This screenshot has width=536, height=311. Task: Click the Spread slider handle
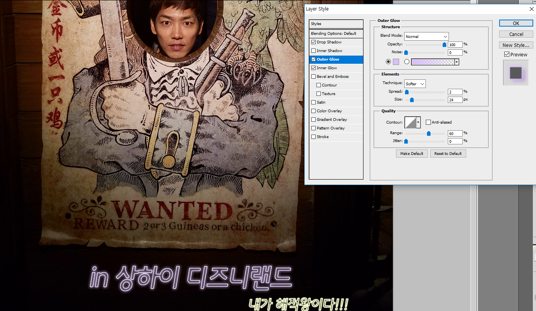(x=407, y=92)
